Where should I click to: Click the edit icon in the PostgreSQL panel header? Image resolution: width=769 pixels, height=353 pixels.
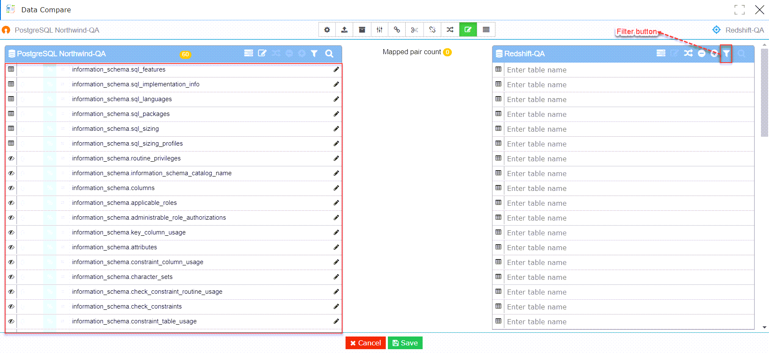[x=262, y=53]
